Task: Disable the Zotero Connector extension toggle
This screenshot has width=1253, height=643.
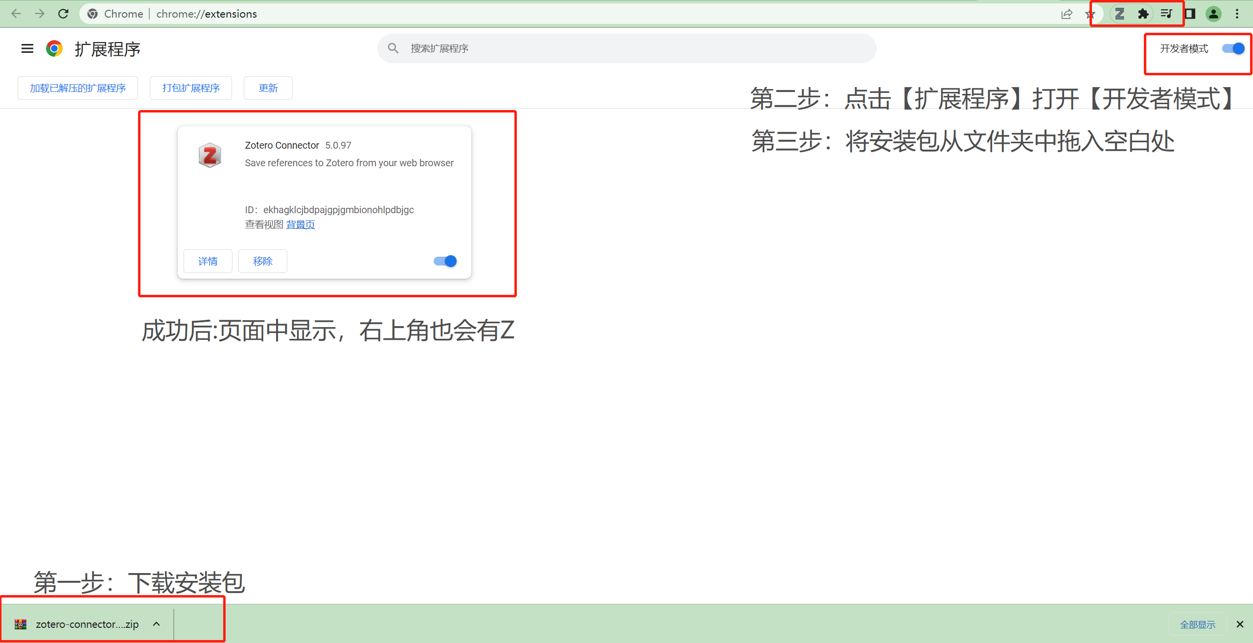Action: click(445, 261)
